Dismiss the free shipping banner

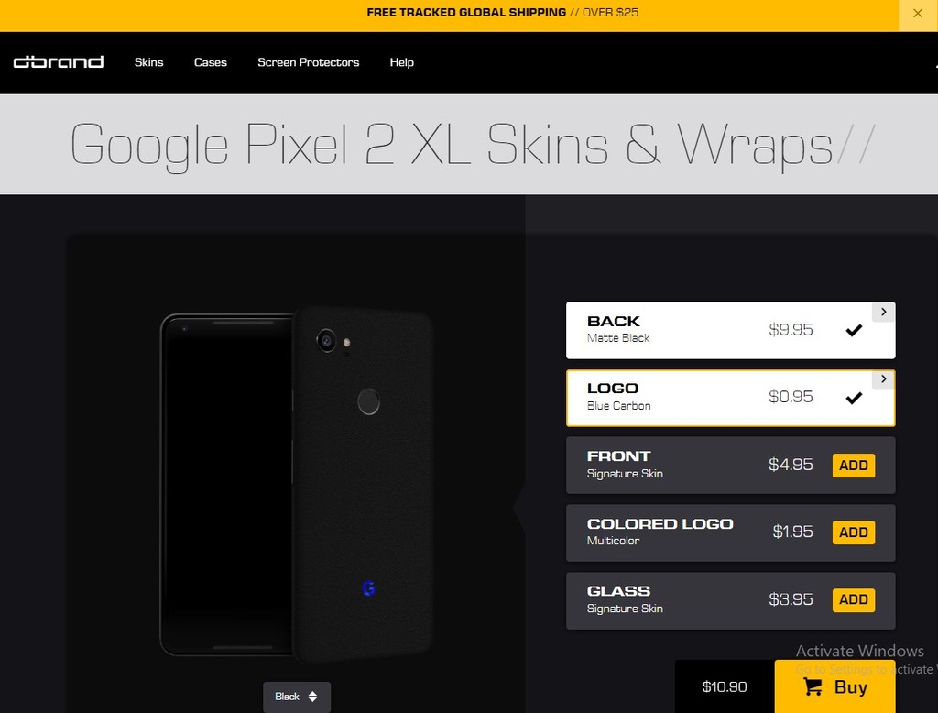click(x=918, y=13)
